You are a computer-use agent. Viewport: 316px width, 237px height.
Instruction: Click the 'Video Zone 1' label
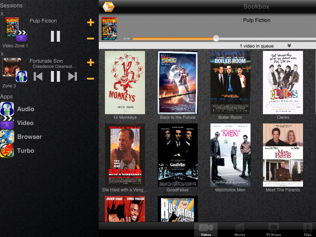pyautogui.click(x=15, y=46)
